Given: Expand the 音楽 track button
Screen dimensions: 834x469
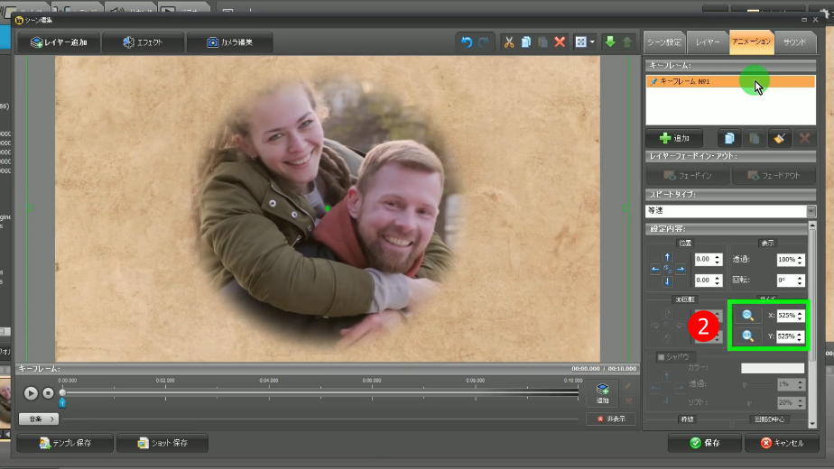Looking at the screenshot, I should pos(38,418).
